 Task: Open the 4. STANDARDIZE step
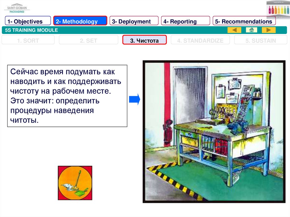[x=200, y=40]
